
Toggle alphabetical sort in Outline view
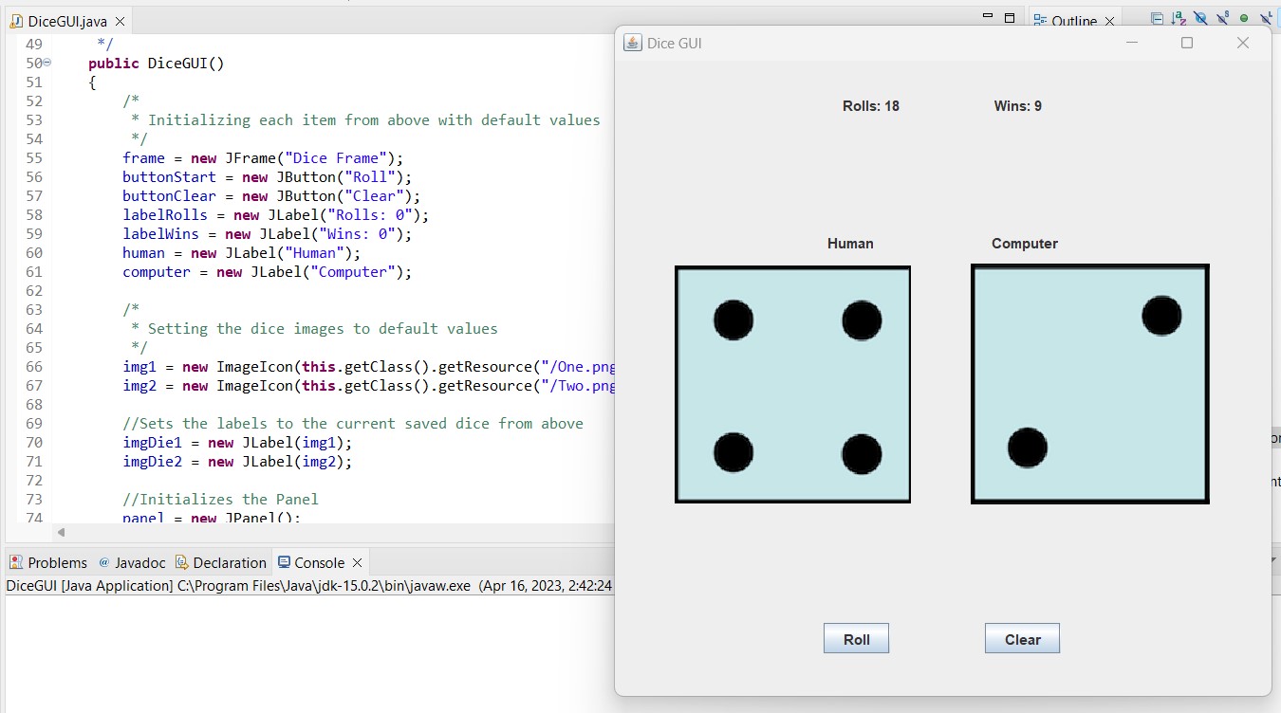click(1179, 18)
